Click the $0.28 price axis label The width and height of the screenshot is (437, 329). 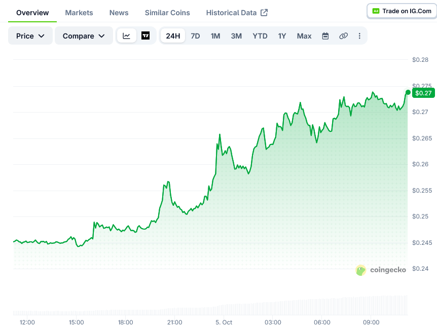point(420,60)
